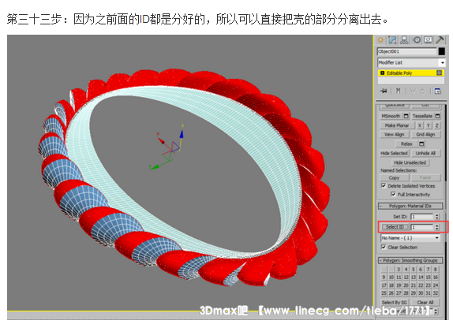Image resolution: width=453 pixels, height=324 pixels.
Task: Toggle the Pin Stack icon
Action: (x=384, y=91)
